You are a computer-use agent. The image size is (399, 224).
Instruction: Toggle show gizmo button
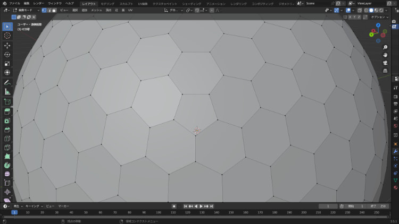pyautogui.click(x=337, y=10)
